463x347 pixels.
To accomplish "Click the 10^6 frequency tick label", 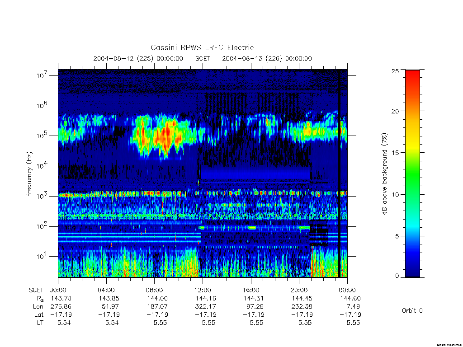I will coord(42,105).
